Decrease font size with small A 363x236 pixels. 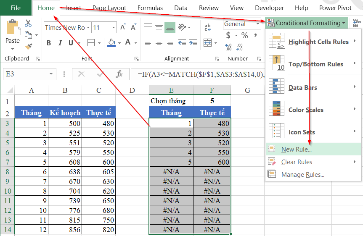click(134, 27)
